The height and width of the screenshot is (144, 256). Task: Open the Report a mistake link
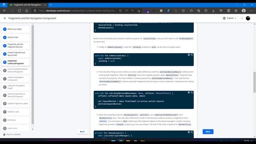(x=12, y=134)
